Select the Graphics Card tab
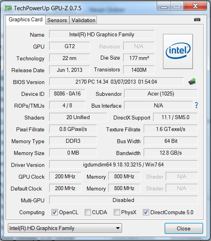 click(x=26, y=19)
